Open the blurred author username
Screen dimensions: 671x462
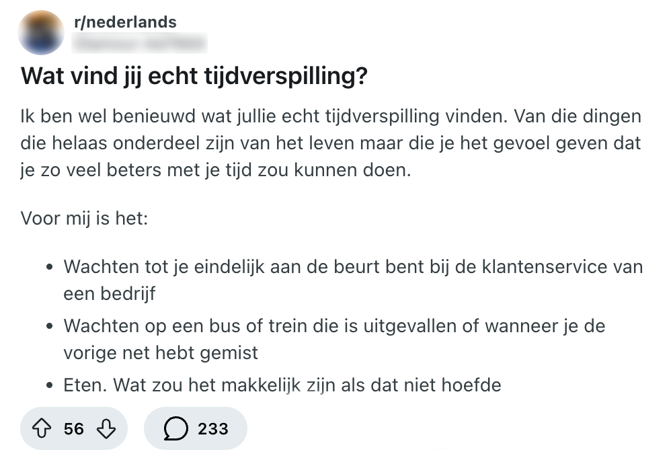coord(139,44)
